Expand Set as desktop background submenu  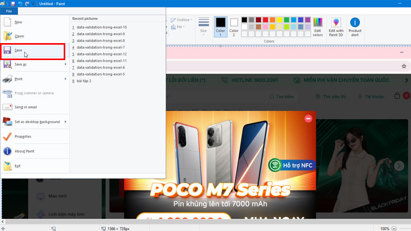pos(65,122)
